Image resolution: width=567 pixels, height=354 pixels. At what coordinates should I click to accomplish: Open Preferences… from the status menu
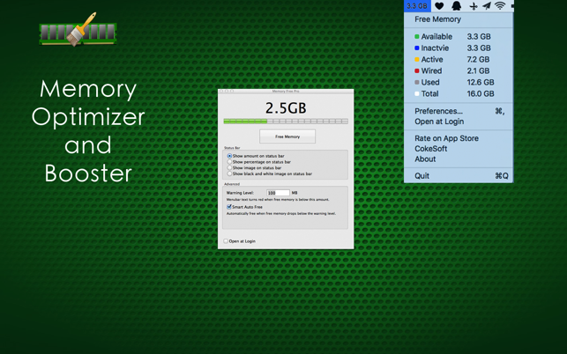coord(438,111)
